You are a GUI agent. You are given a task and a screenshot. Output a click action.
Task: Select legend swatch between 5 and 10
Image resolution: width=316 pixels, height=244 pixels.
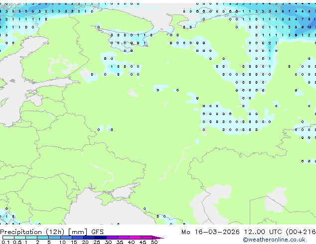[54, 238]
